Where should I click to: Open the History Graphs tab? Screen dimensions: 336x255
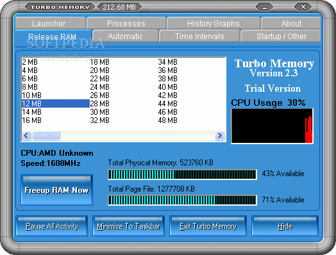pos(214,23)
